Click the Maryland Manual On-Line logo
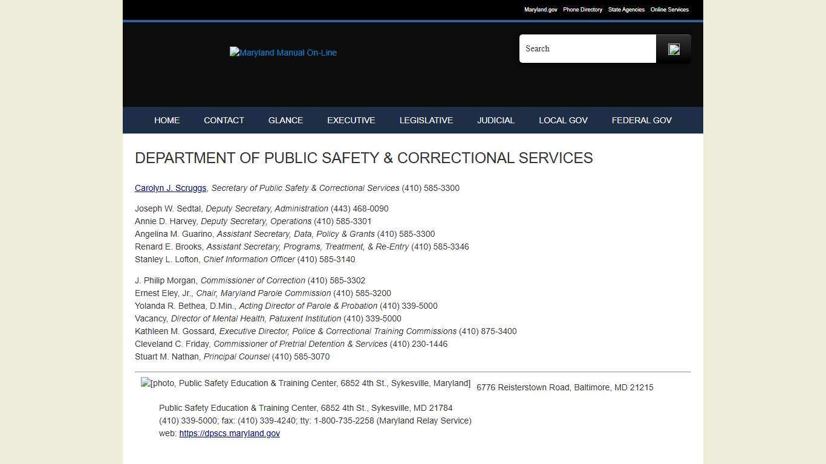The width and height of the screenshot is (826, 464). (282, 53)
